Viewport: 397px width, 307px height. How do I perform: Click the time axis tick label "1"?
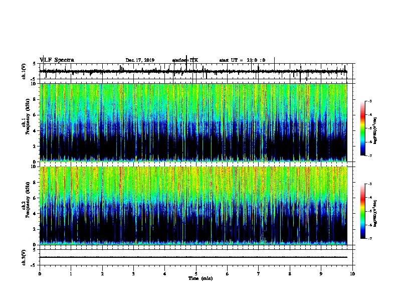(x=71, y=274)
